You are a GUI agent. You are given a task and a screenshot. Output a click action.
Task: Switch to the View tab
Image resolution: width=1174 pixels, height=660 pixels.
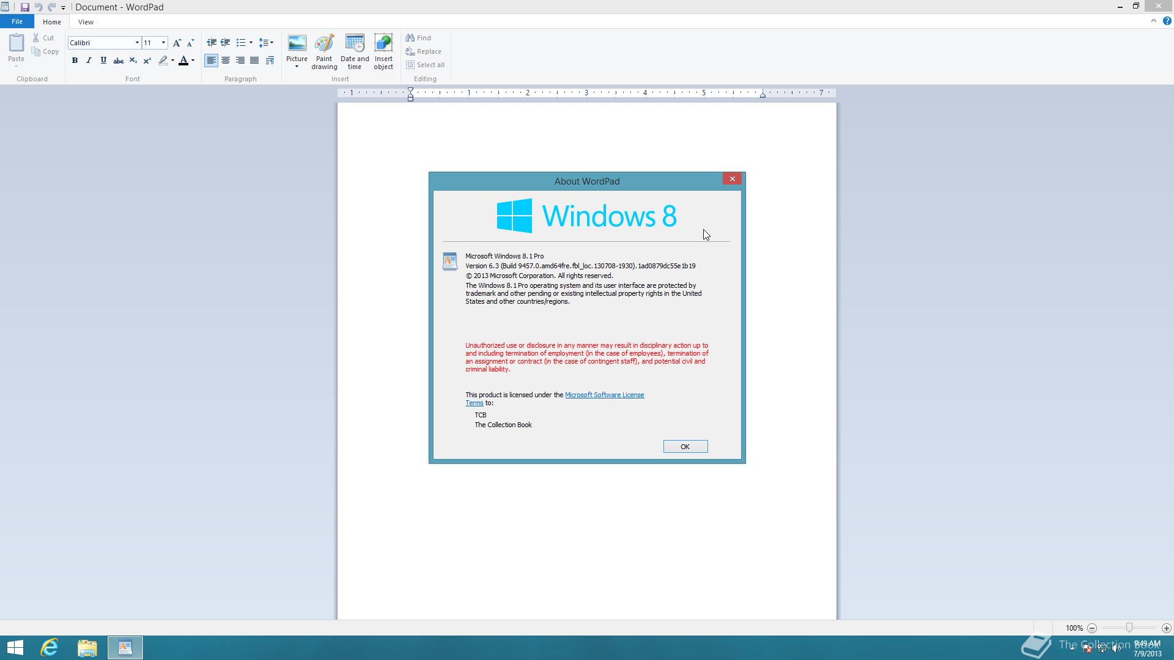click(x=86, y=22)
